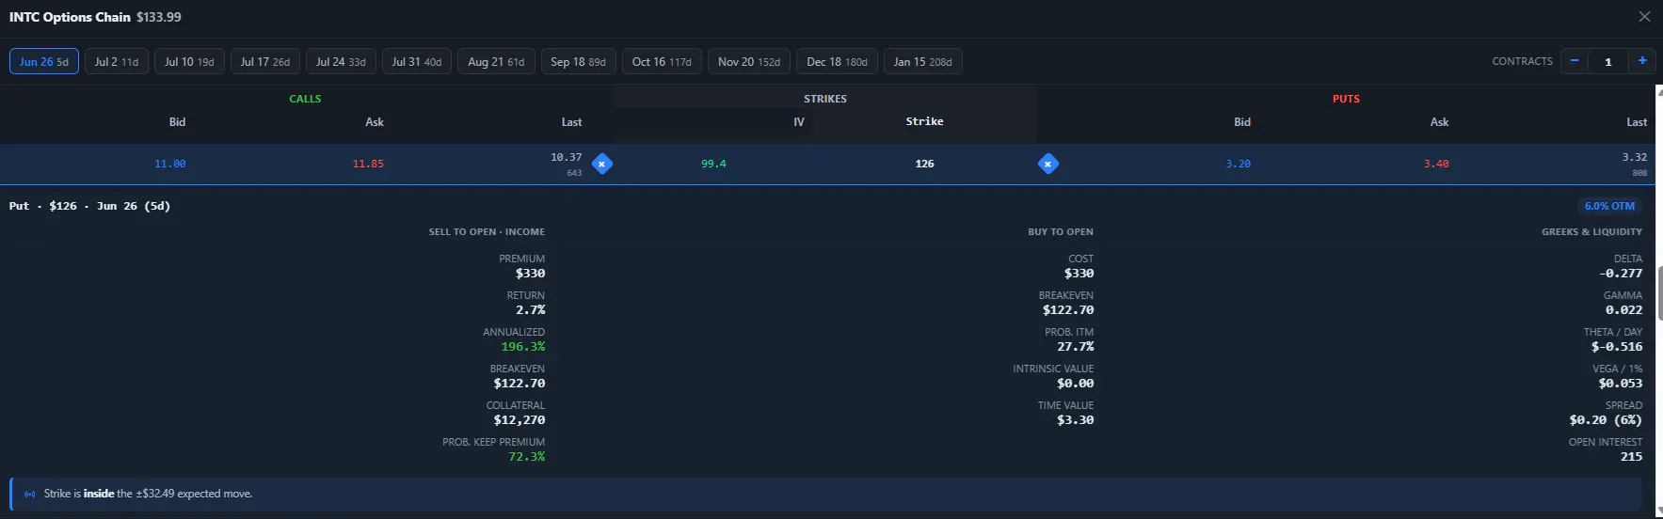Click the $133.99 stock price

159,17
